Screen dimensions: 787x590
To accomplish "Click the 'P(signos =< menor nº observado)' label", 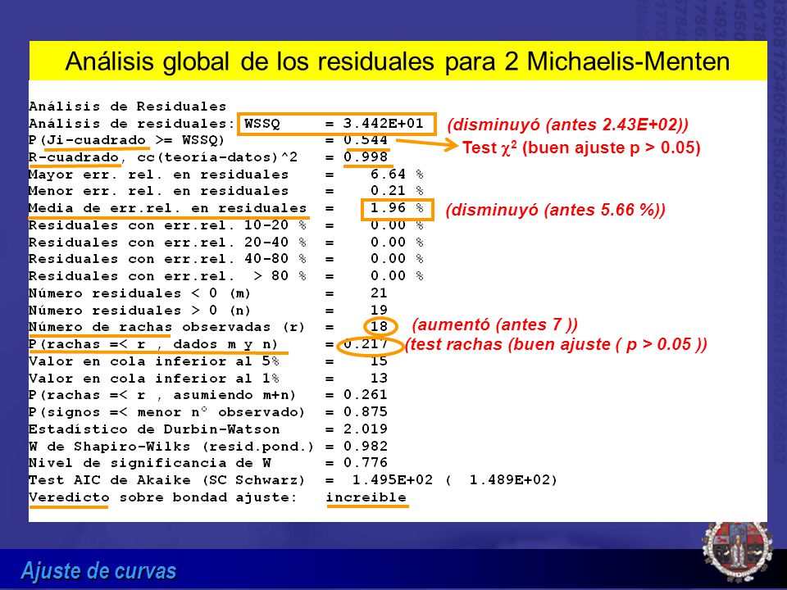I will click(x=166, y=412).
